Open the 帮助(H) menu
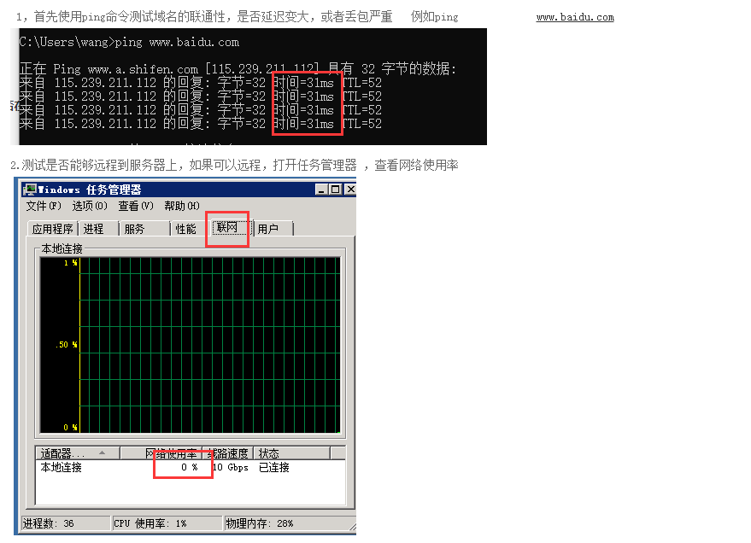Image resolution: width=751 pixels, height=543 pixels. point(182,206)
